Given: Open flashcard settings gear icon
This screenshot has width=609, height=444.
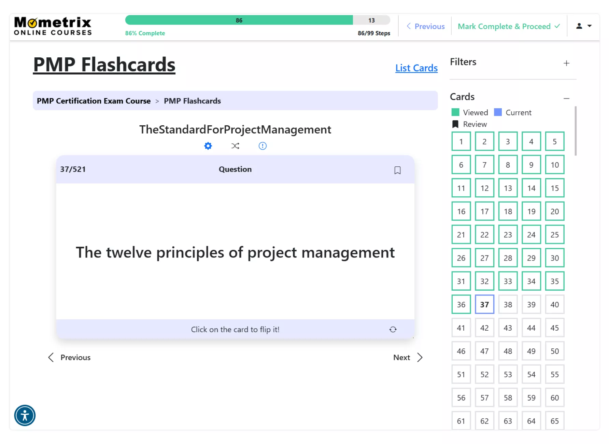Looking at the screenshot, I should point(208,146).
